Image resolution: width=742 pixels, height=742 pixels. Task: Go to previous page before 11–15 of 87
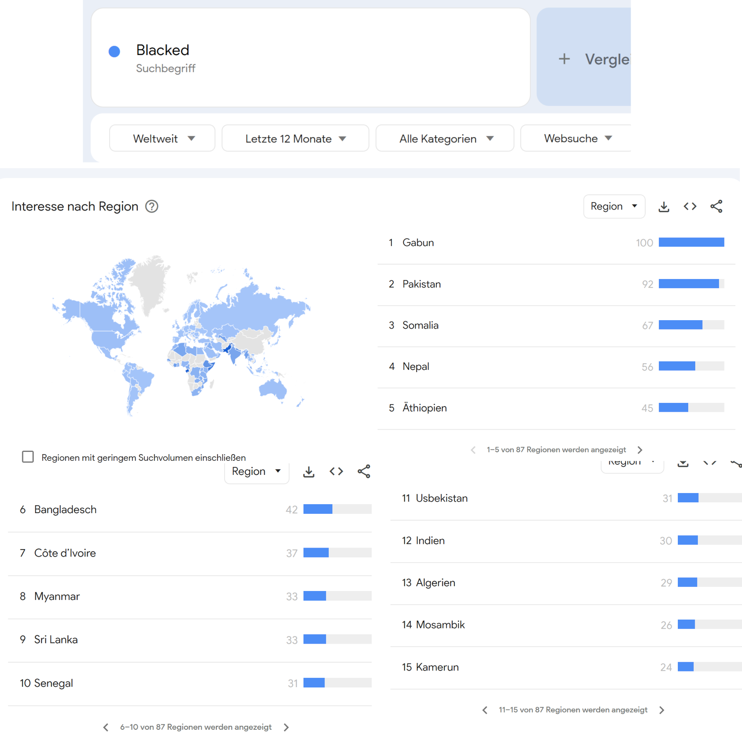(x=485, y=710)
